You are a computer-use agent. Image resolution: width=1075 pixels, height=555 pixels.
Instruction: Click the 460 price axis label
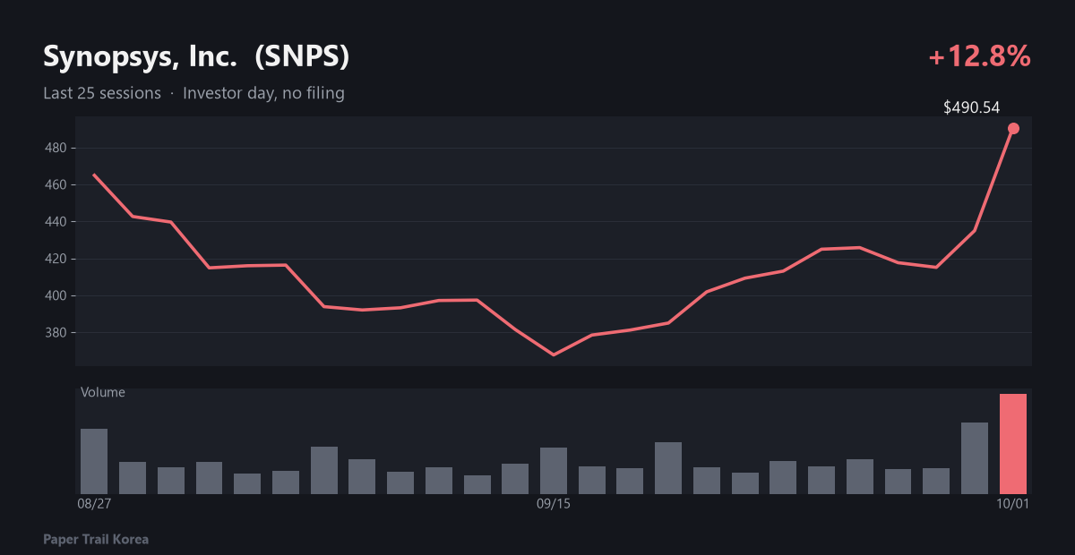click(x=56, y=184)
